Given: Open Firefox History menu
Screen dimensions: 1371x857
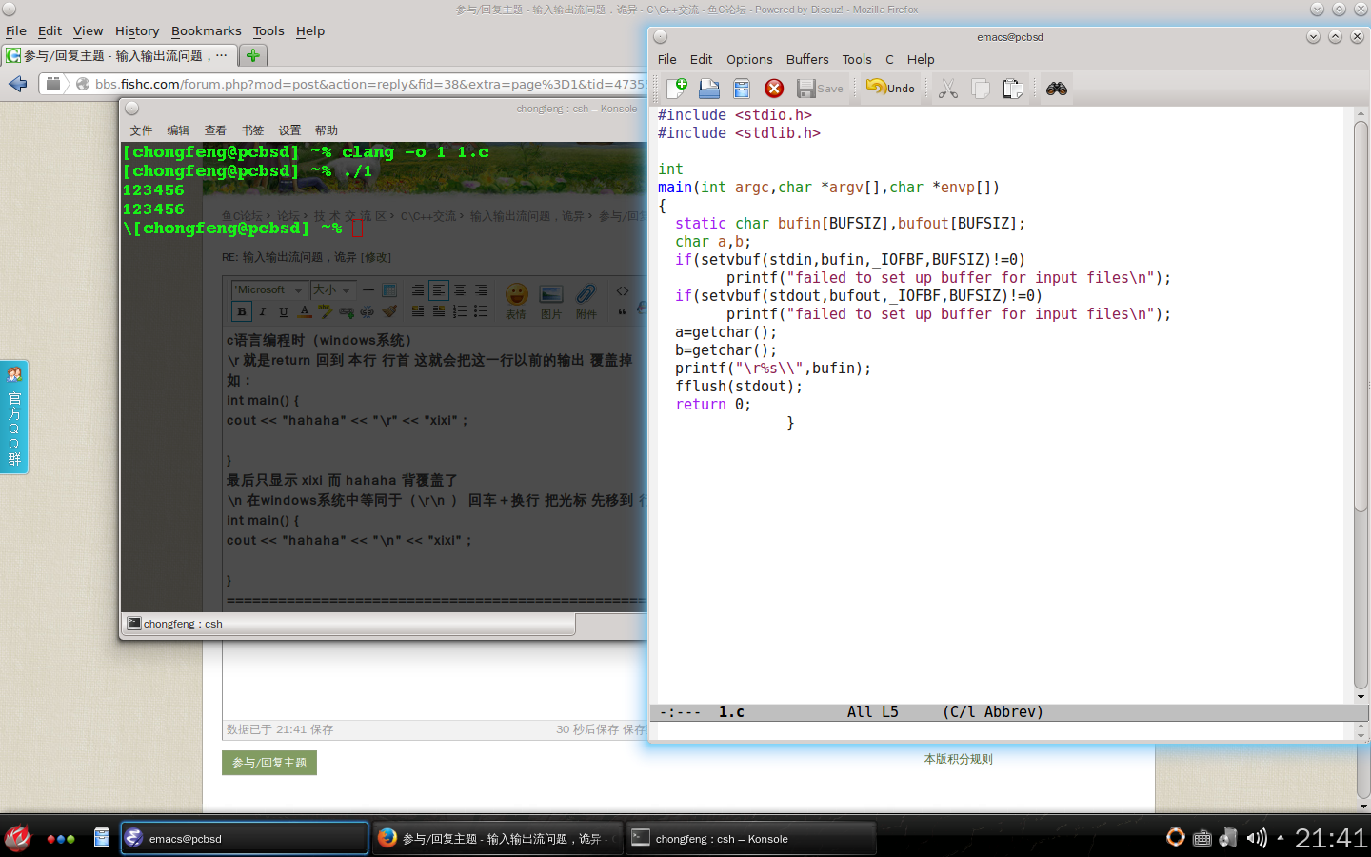Looking at the screenshot, I should click(137, 31).
